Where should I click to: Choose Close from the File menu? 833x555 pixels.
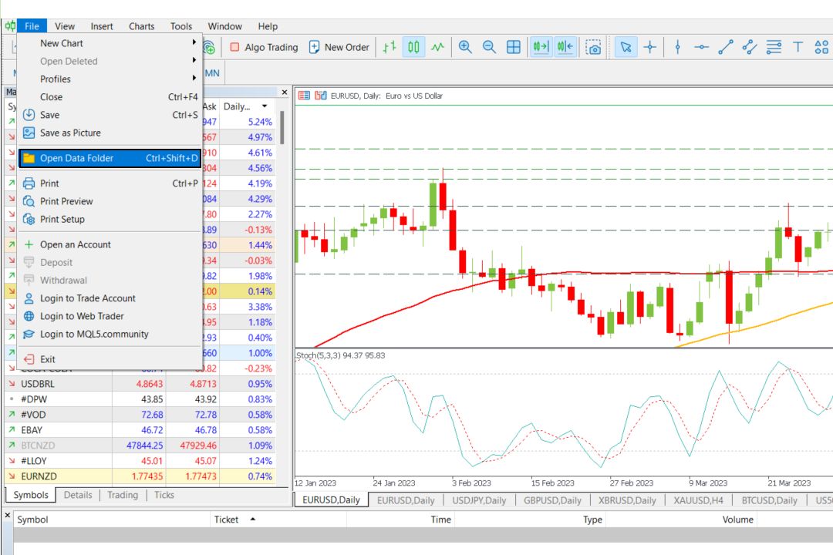coord(110,97)
